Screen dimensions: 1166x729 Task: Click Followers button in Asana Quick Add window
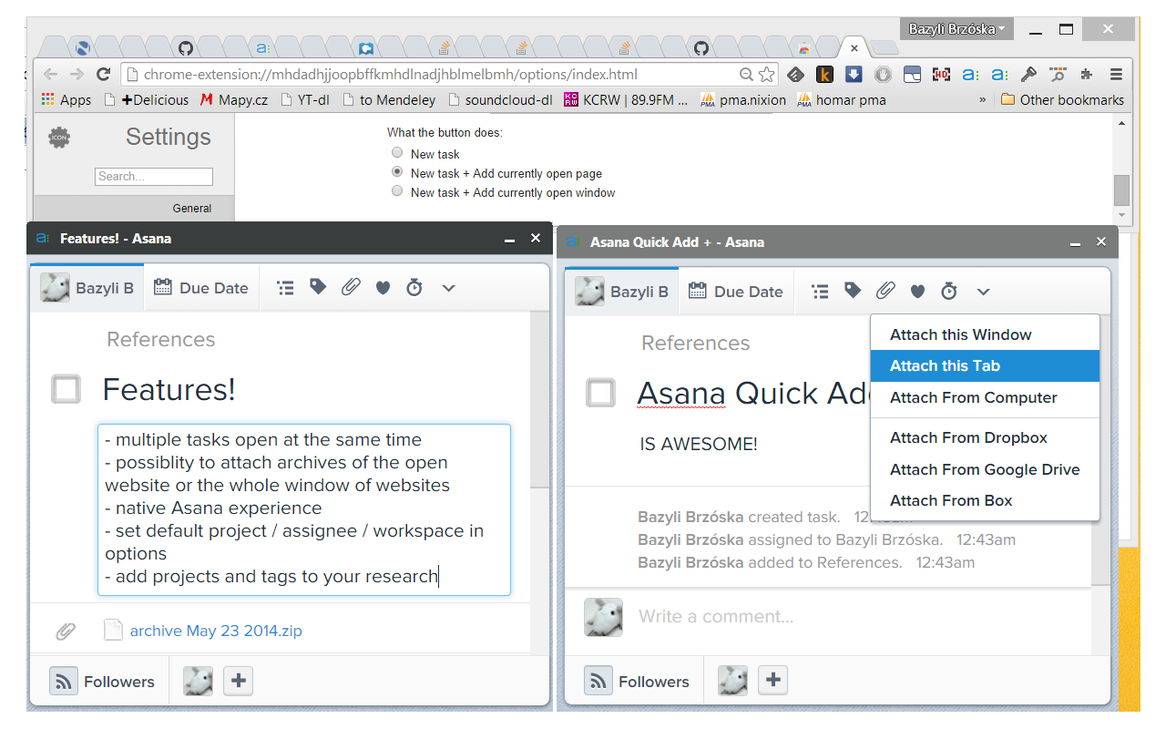(638, 681)
